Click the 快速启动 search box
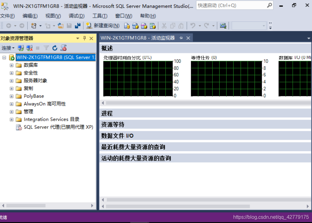 pos(233,5)
